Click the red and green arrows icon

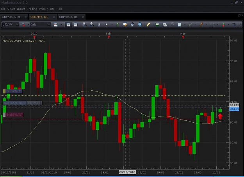pos(223,25)
